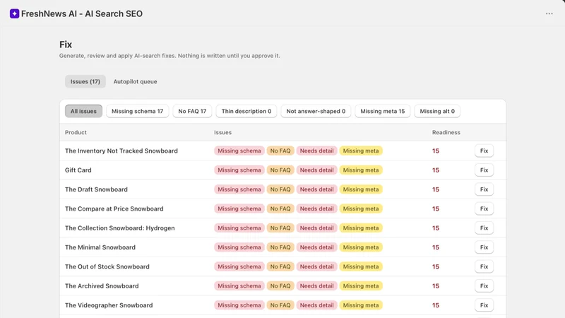Switch to the Issues (17) tab
This screenshot has height=318, width=565.
[85, 81]
